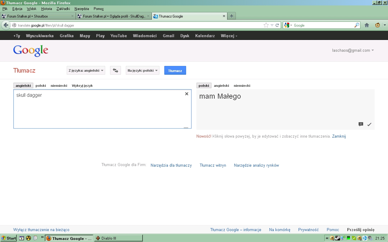Screen dimensions: 388x242
Task: Select Wykryj język source option
Action: coord(82,86)
